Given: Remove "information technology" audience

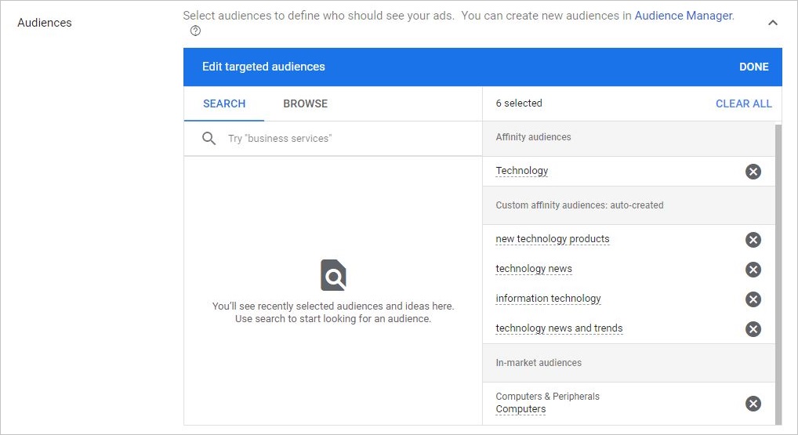Looking at the screenshot, I should [753, 299].
